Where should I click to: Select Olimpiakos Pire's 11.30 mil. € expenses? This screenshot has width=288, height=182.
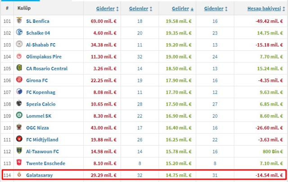tap(103, 57)
